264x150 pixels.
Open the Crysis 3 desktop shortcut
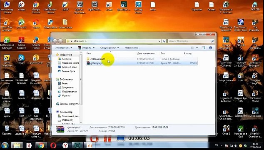click(226, 130)
